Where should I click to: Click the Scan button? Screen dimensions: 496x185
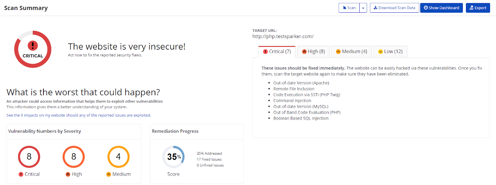[x=349, y=8]
